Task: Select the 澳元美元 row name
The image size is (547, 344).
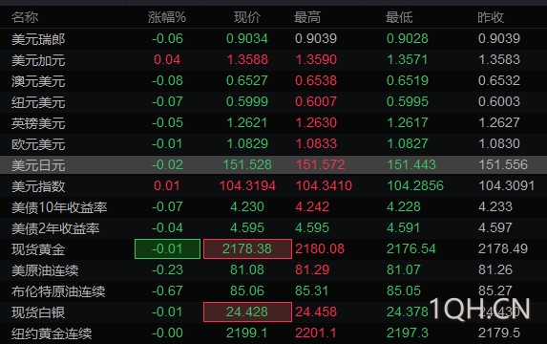Action: (38, 81)
